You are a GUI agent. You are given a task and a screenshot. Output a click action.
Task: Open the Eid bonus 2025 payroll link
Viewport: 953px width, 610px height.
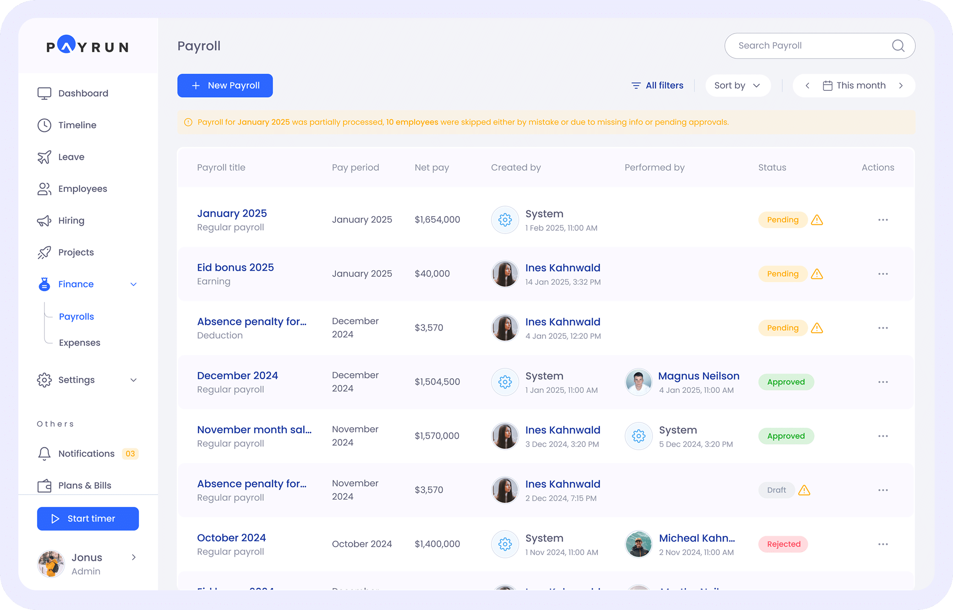[x=235, y=267]
